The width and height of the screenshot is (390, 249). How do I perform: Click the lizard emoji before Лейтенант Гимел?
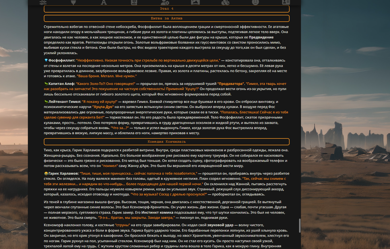(x=46, y=101)
